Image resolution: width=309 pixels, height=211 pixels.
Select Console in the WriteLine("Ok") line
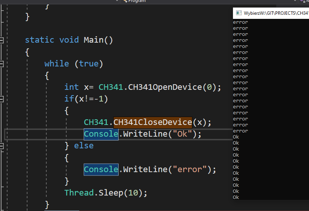pyautogui.click(x=101, y=134)
